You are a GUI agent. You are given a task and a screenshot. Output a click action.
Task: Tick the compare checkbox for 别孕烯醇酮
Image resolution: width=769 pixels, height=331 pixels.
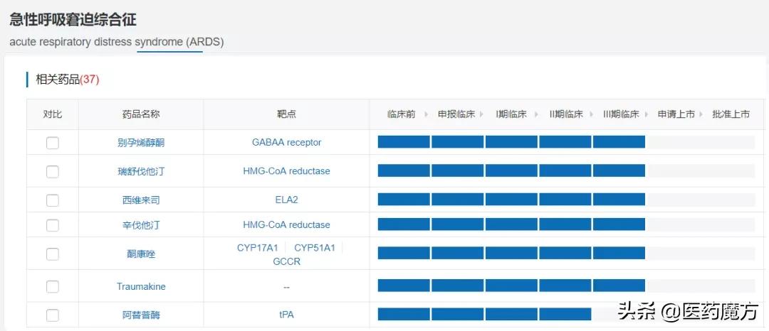point(53,143)
